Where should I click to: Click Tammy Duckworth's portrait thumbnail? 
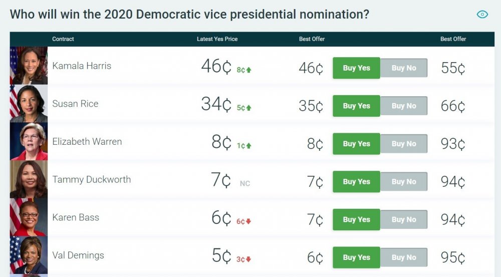(x=29, y=179)
